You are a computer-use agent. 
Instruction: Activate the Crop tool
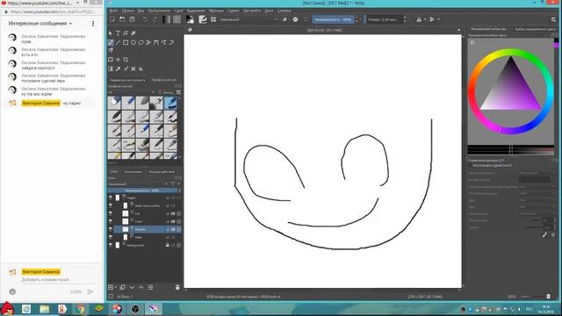126,60
